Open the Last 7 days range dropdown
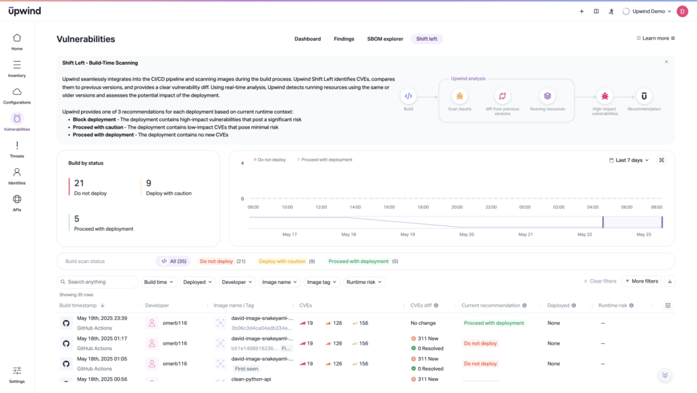 coord(629,160)
